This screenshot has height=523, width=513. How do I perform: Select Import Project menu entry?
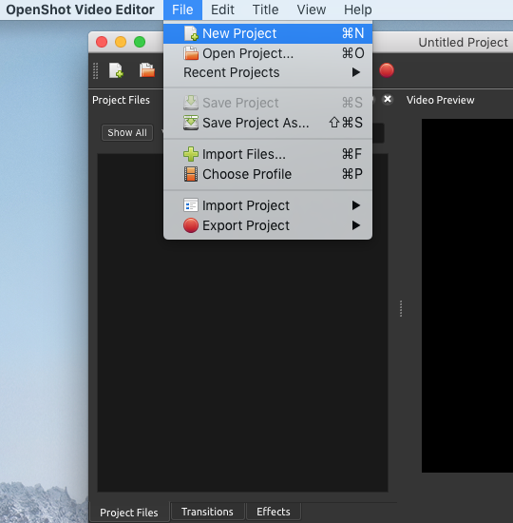click(x=268, y=205)
